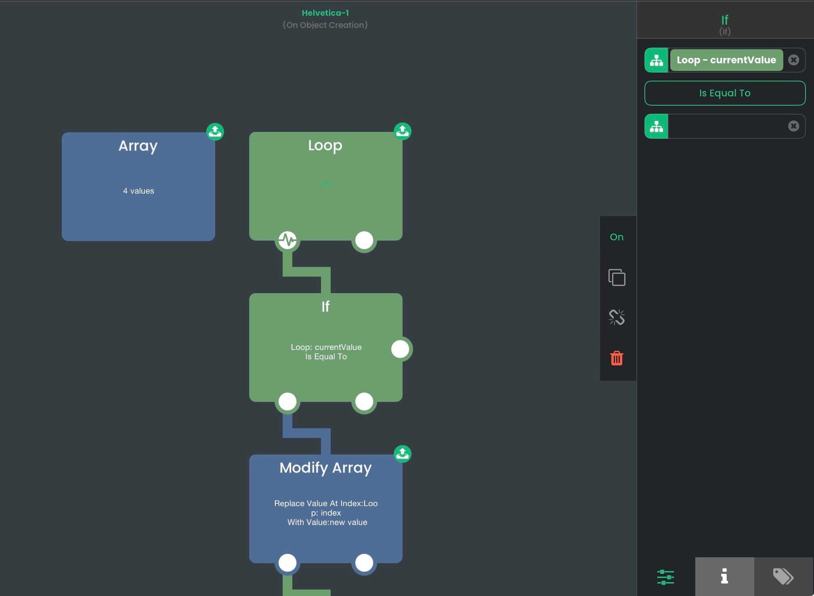Open the Is Equal To comparison dropdown
814x596 pixels.
(x=725, y=93)
